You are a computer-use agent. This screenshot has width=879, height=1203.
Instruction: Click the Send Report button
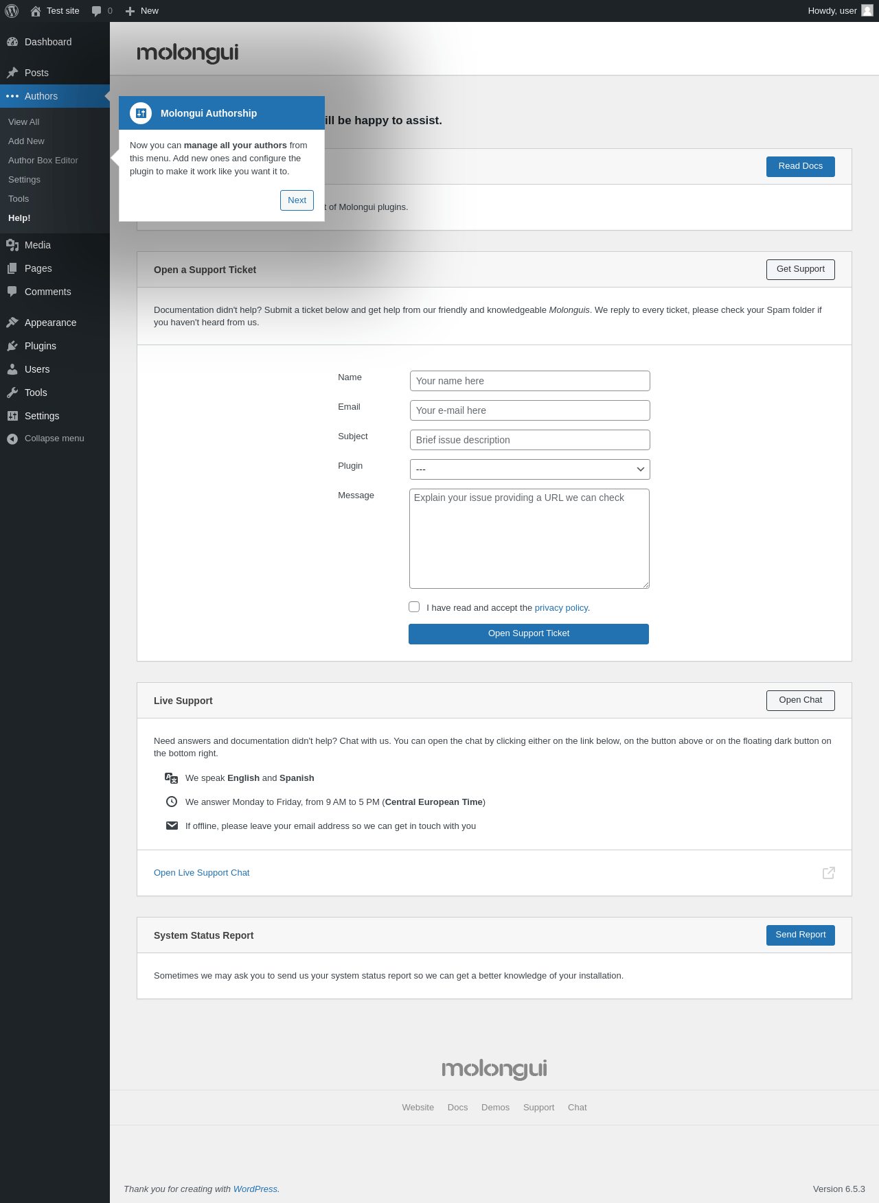tap(801, 935)
